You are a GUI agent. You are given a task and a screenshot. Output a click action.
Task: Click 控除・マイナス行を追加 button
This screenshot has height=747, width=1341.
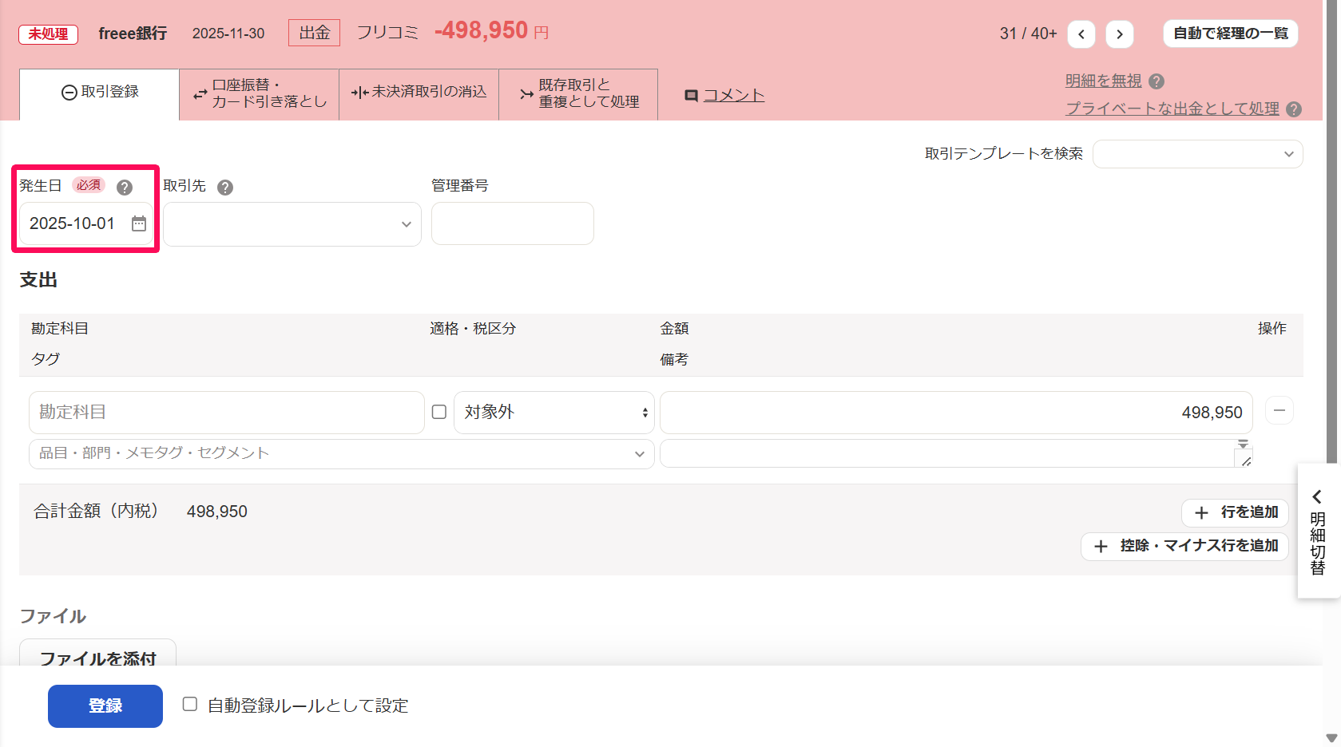pyautogui.click(x=1185, y=546)
